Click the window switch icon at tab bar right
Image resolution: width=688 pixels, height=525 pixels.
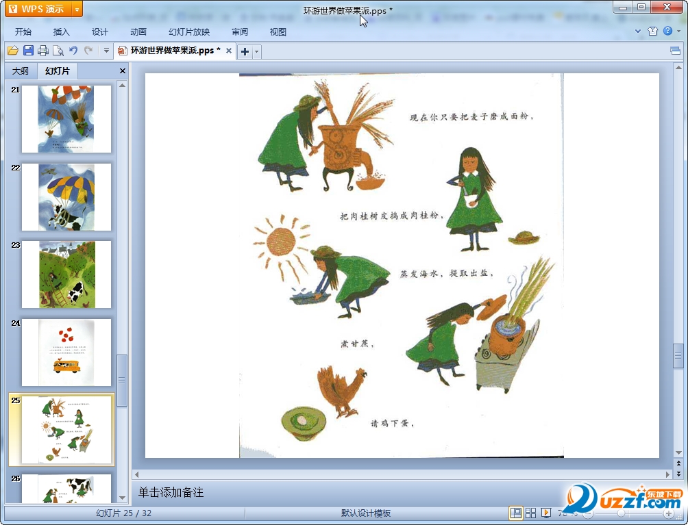[x=675, y=51]
